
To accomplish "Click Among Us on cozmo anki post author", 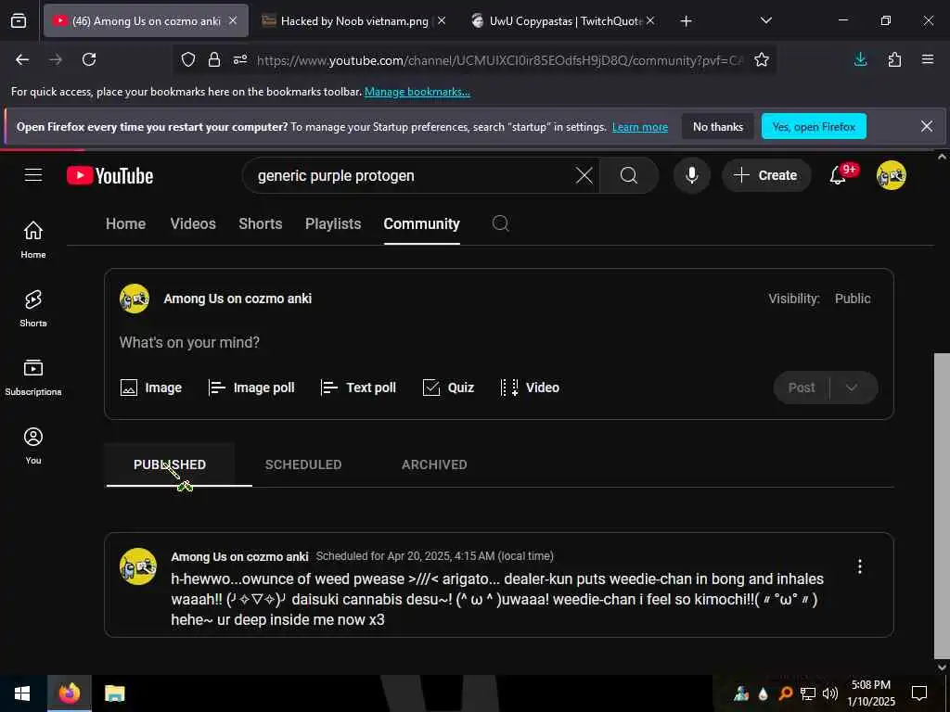I will click(239, 556).
